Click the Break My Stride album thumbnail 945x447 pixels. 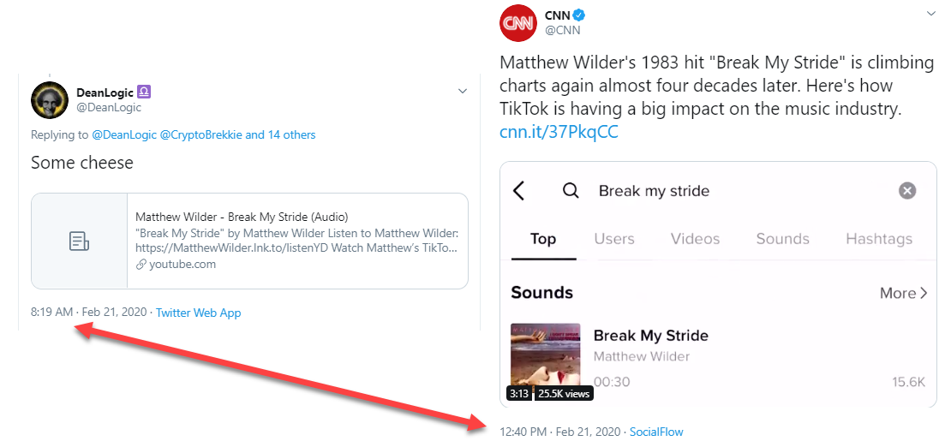click(x=545, y=356)
